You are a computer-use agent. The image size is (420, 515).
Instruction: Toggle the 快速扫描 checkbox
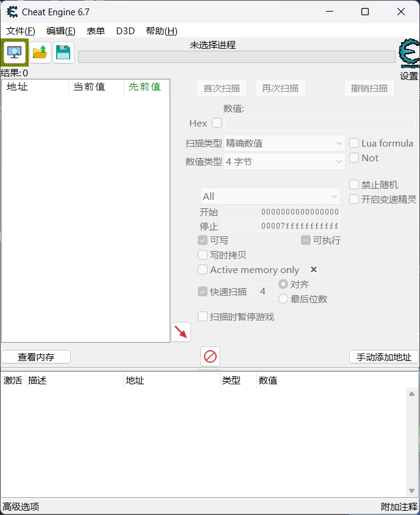click(203, 291)
